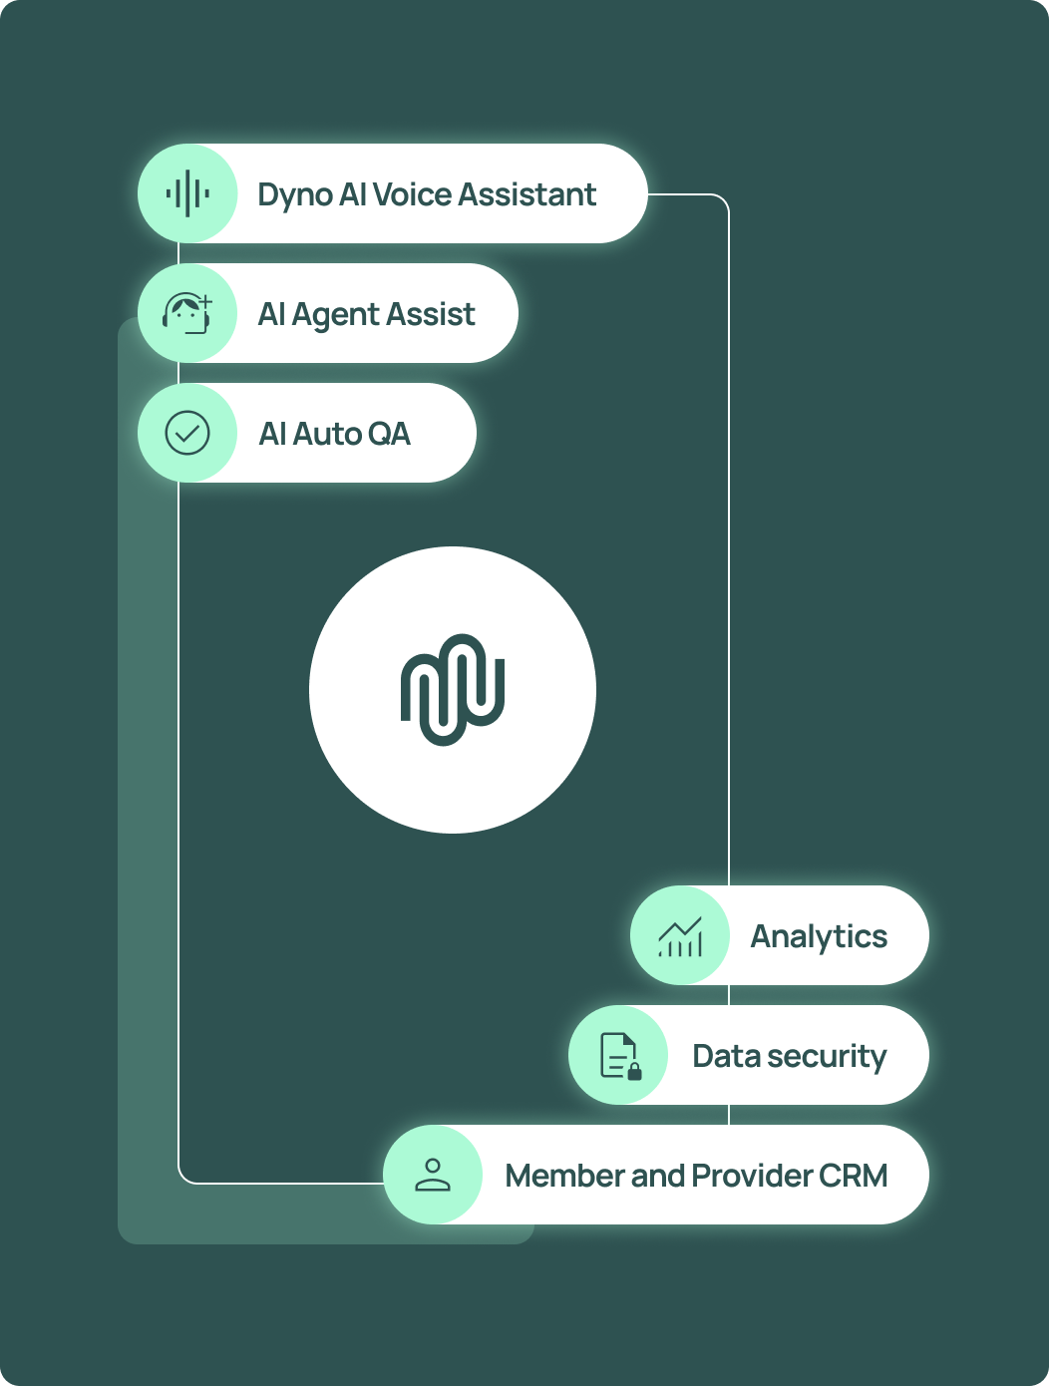Click the AI Agent Assist text
Image resolution: width=1049 pixels, height=1386 pixels.
366,314
